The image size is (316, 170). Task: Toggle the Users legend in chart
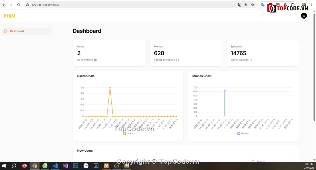point(128,133)
